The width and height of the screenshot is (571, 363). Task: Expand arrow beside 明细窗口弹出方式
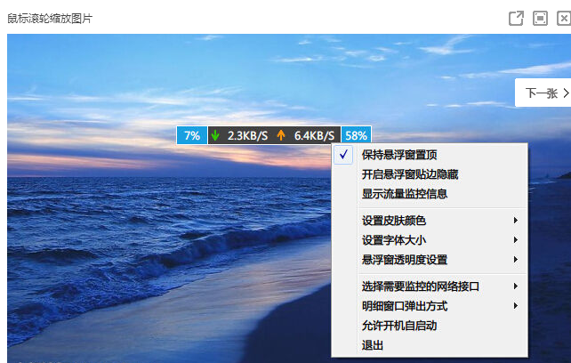[515, 306]
